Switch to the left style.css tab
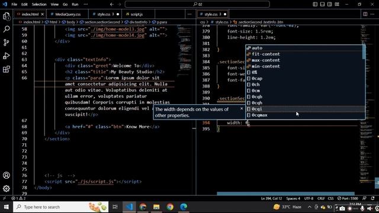379x213 pixels. [105, 14]
